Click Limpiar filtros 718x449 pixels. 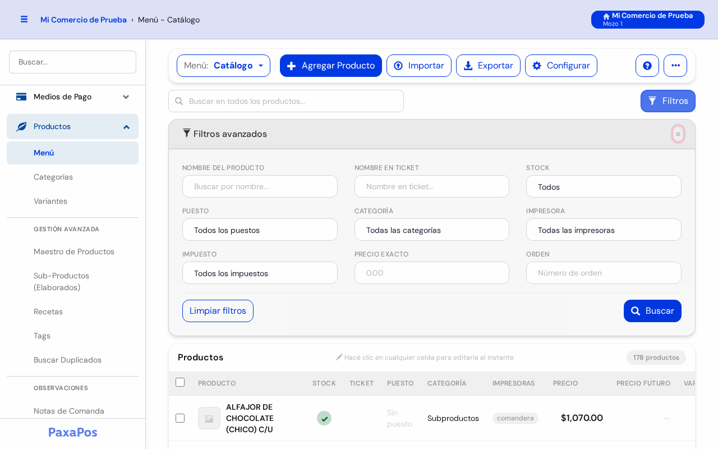click(x=218, y=311)
